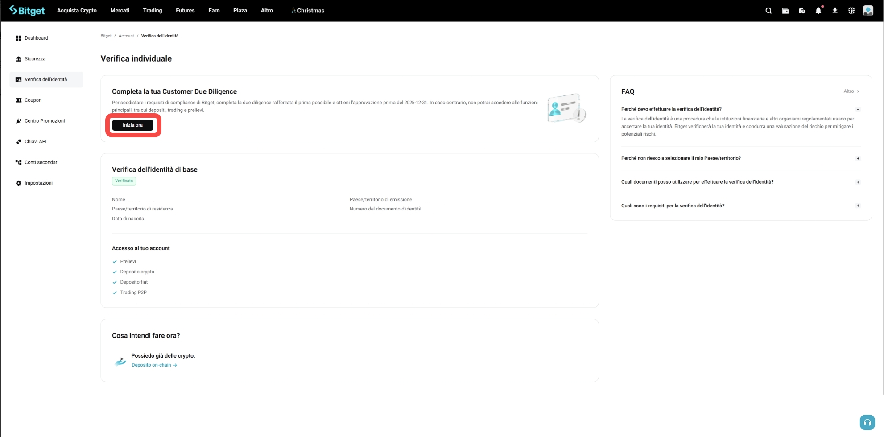Viewport: 884px width, 437px height.
Task: Open the Christmas menu item
Action: [x=307, y=10]
